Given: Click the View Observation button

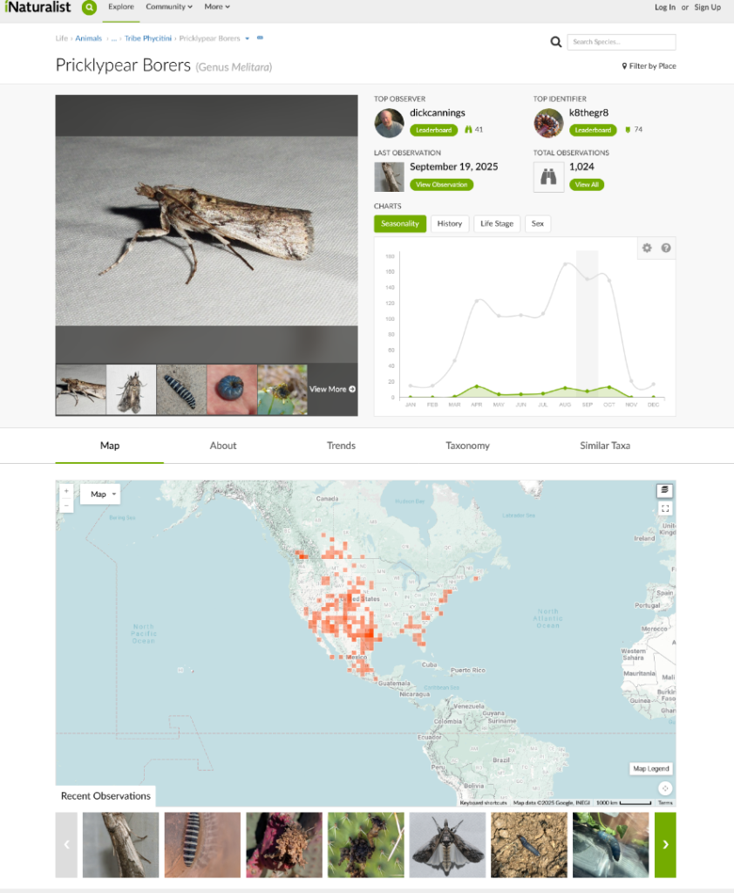Looking at the screenshot, I should tap(441, 185).
